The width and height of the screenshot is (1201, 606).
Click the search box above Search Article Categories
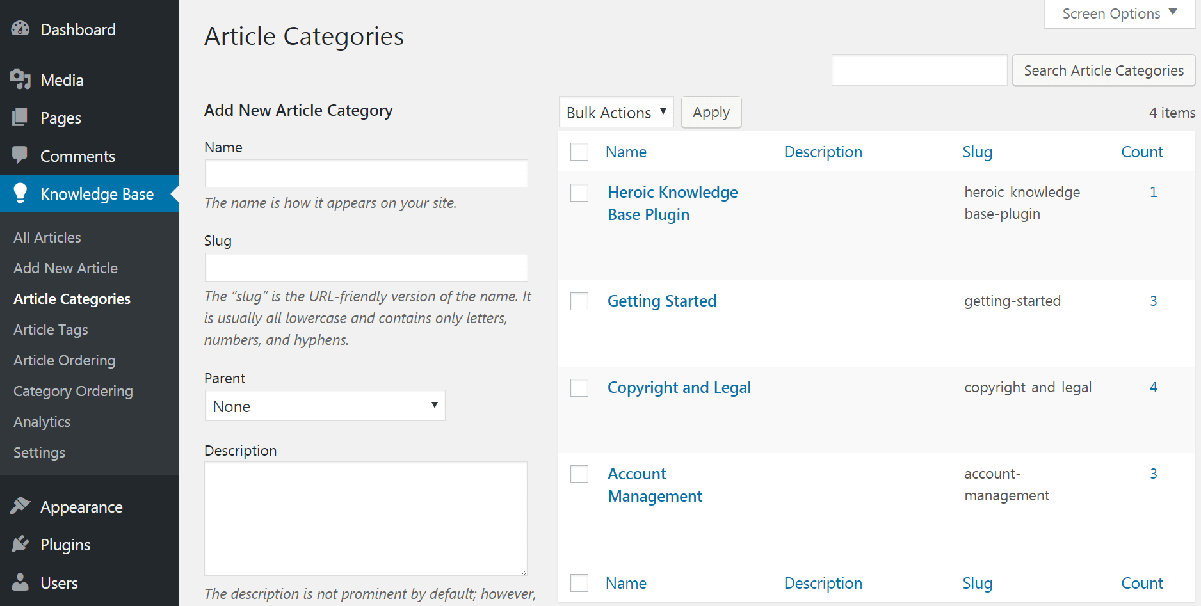pos(919,70)
